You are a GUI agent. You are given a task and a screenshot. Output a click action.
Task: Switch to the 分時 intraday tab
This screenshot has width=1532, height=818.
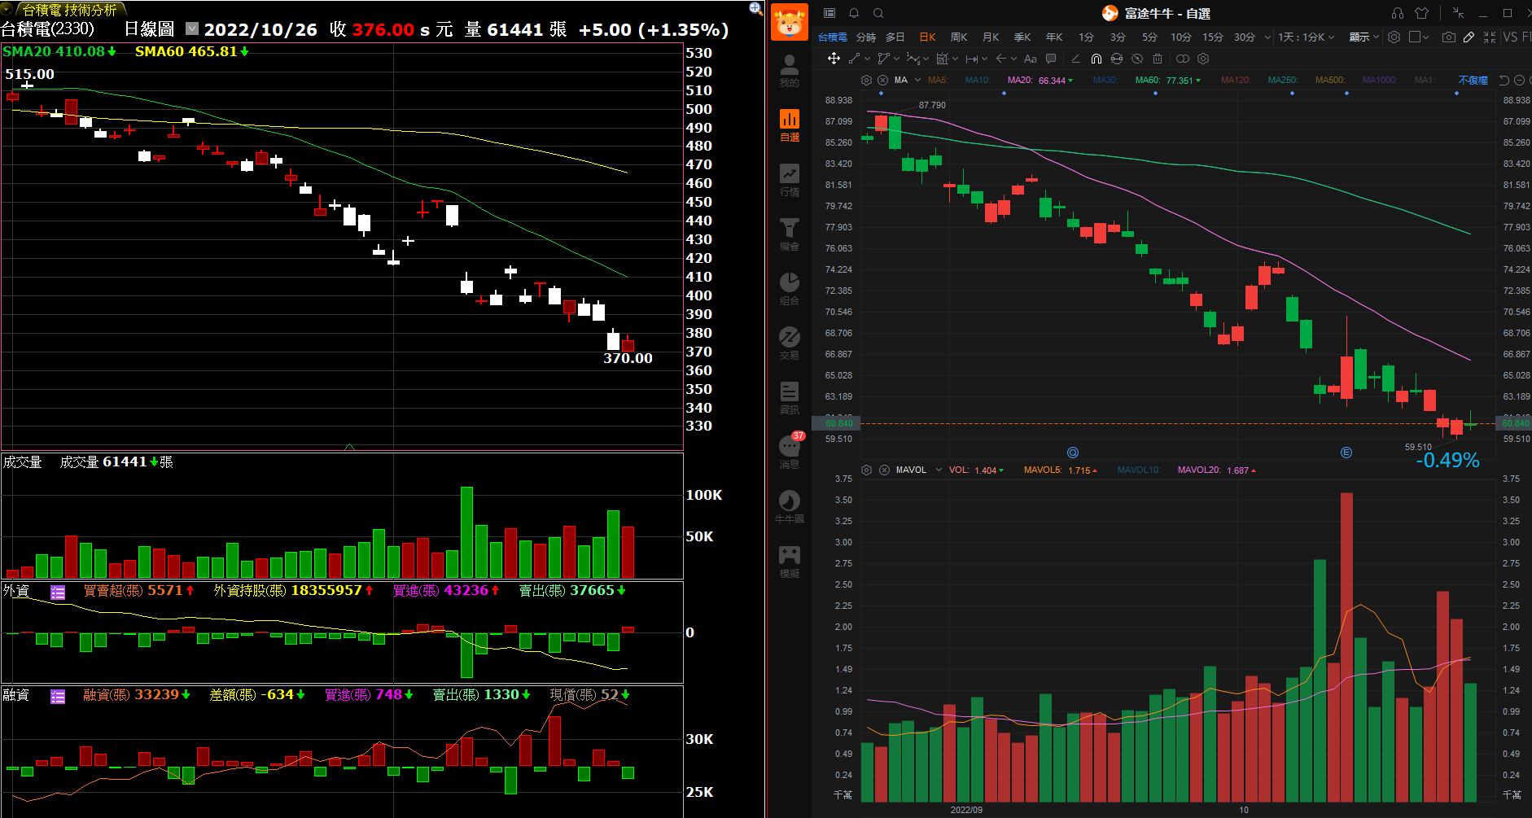pyautogui.click(x=866, y=37)
